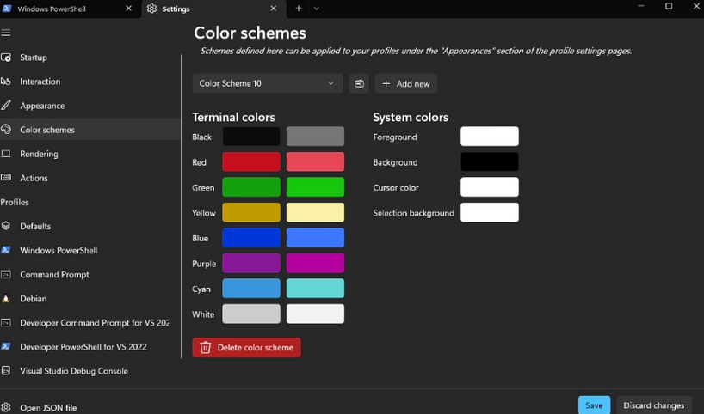Click the Actions keyboard icon

tap(6, 178)
